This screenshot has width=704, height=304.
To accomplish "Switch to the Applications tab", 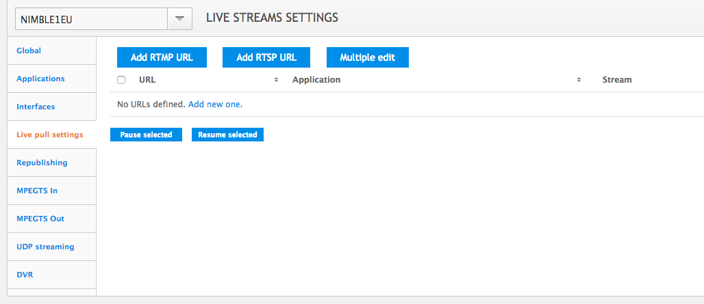I will click(40, 79).
